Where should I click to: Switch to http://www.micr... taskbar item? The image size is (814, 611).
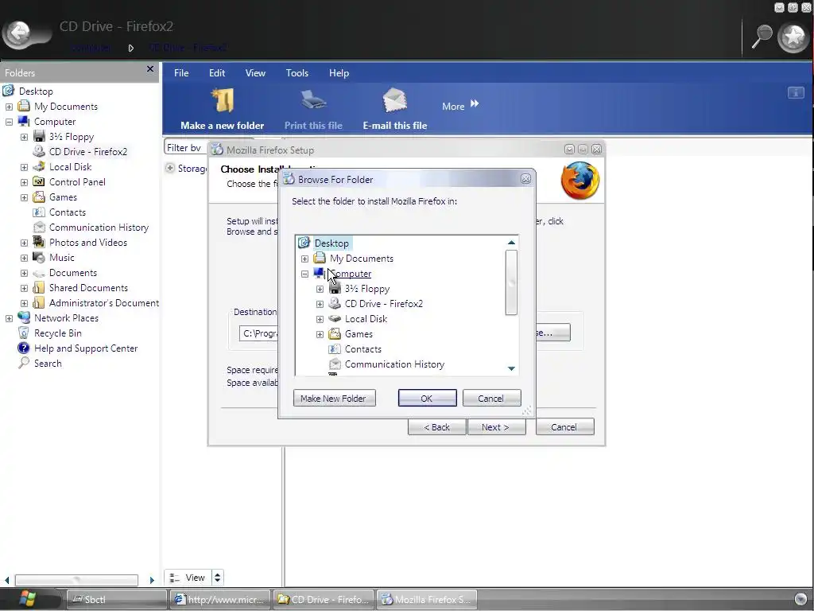click(x=220, y=599)
